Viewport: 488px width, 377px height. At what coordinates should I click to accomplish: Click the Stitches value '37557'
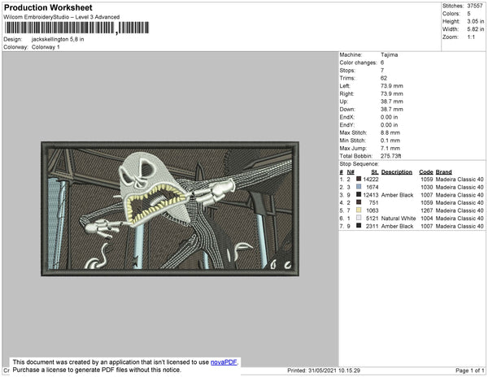coord(475,6)
